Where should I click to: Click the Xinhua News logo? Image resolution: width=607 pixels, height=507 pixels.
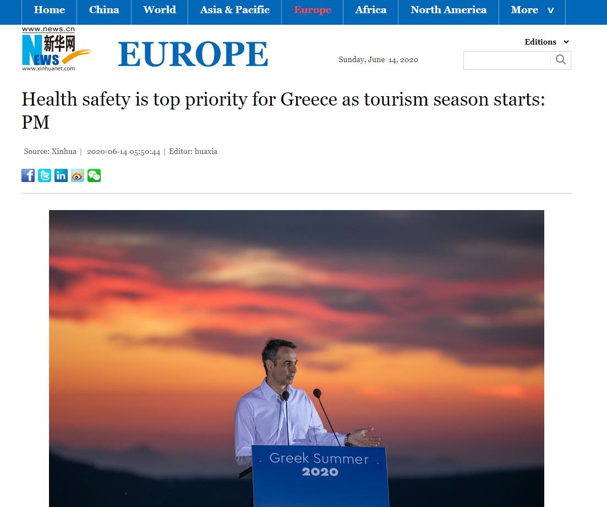tap(56, 49)
